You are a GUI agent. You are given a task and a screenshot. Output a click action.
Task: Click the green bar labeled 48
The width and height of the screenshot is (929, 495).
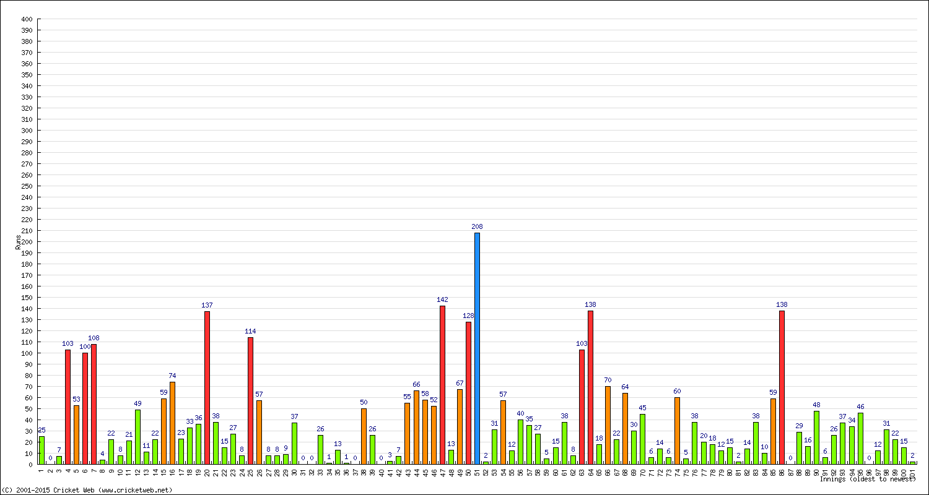click(817, 437)
